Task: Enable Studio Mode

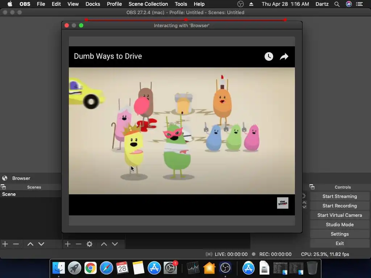Action: (x=339, y=224)
